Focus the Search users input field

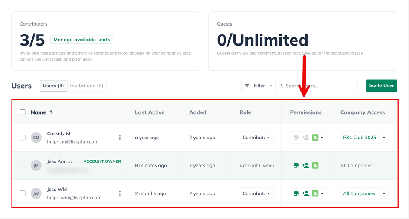[x=316, y=86]
